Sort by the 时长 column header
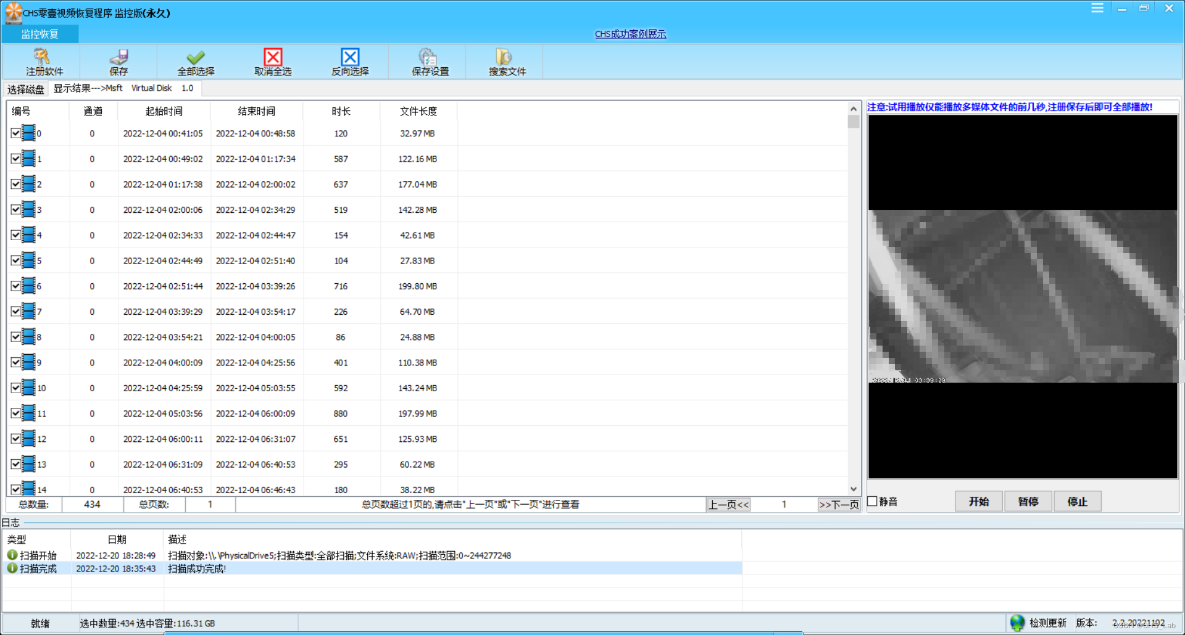Screen dimensions: 1185x635 (x=341, y=111)
